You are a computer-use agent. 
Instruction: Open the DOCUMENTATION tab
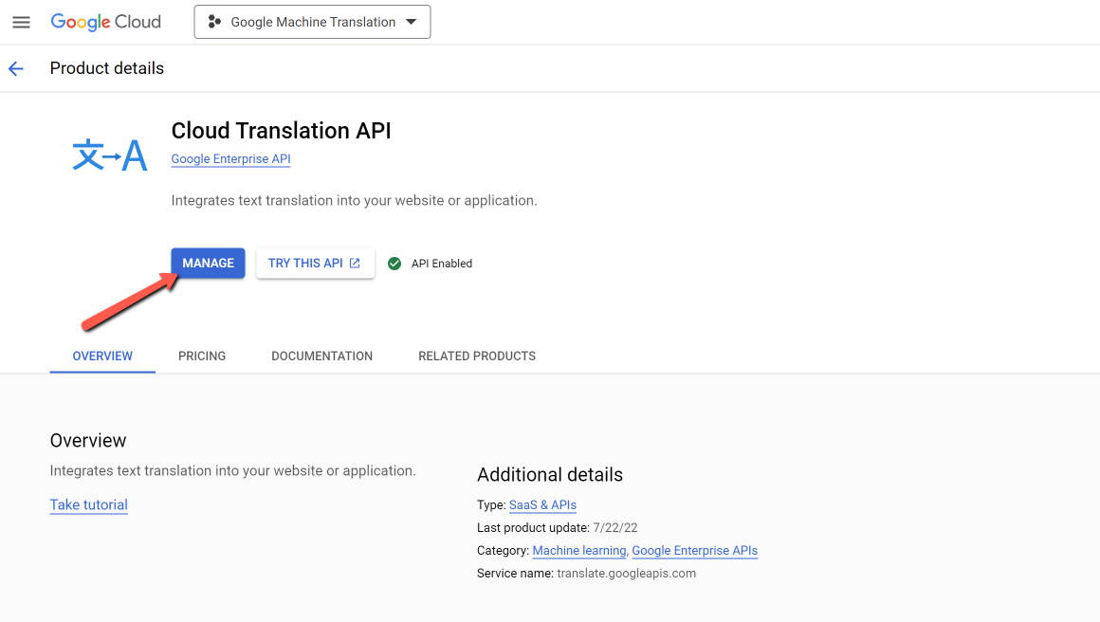coord(322,357)
